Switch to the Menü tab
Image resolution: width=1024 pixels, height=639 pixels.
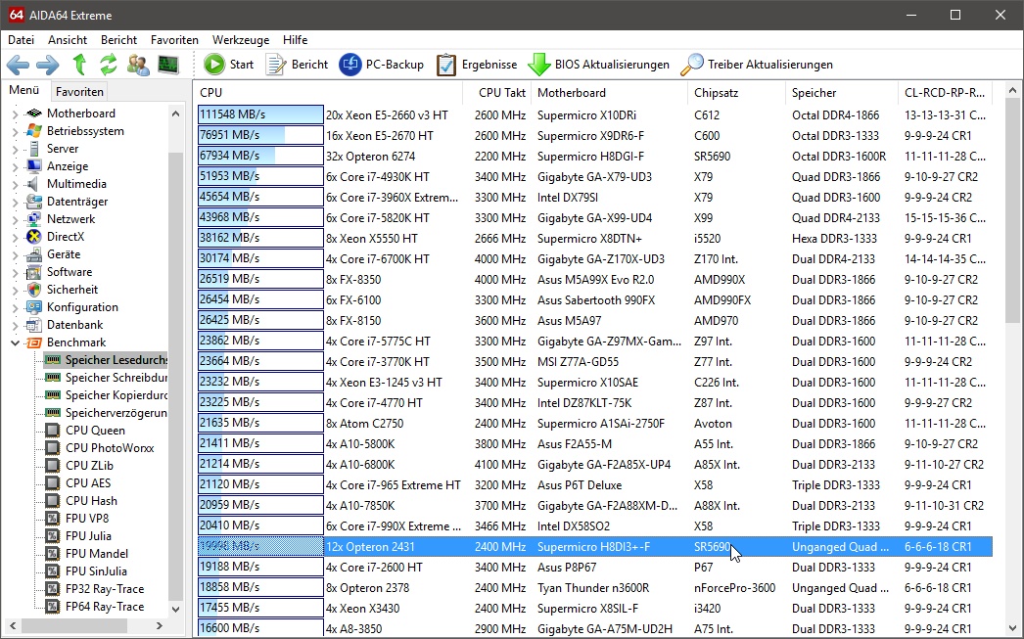click(24, 90)
